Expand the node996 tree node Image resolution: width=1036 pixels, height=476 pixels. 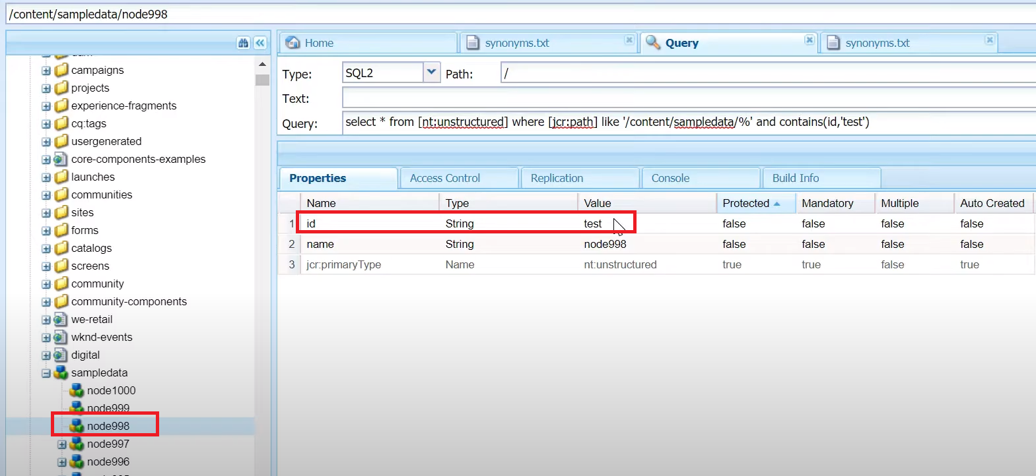[62, 462]
